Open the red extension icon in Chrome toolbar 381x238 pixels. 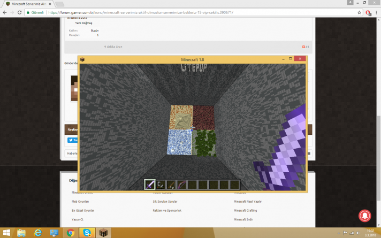(x=368, y=13)
